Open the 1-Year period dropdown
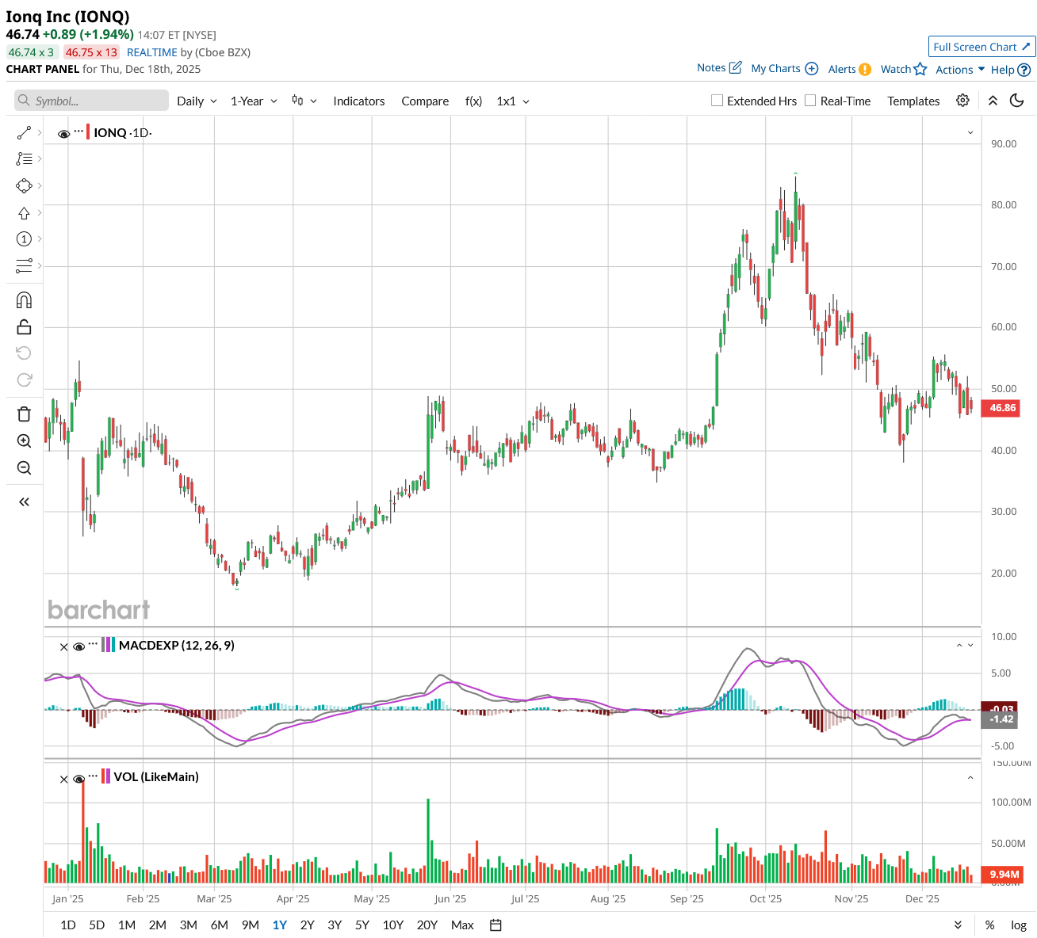This screenshot has width=1037, height=938. click(254, 101)
